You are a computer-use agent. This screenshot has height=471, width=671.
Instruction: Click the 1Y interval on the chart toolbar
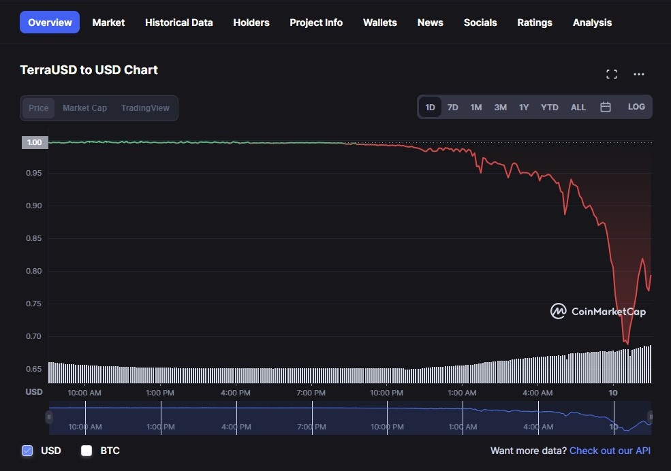pyautogui.click(x=524, y=107)
